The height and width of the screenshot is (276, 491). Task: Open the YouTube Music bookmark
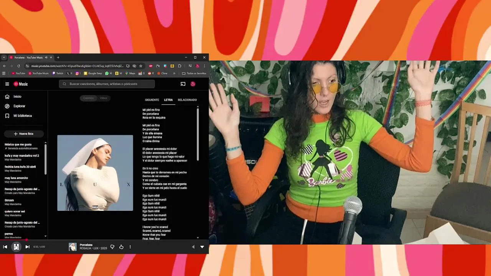[x=38, y=73]
